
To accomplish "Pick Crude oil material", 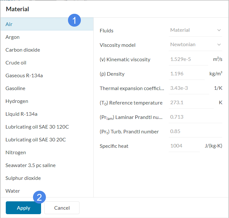I will [47, 63].
